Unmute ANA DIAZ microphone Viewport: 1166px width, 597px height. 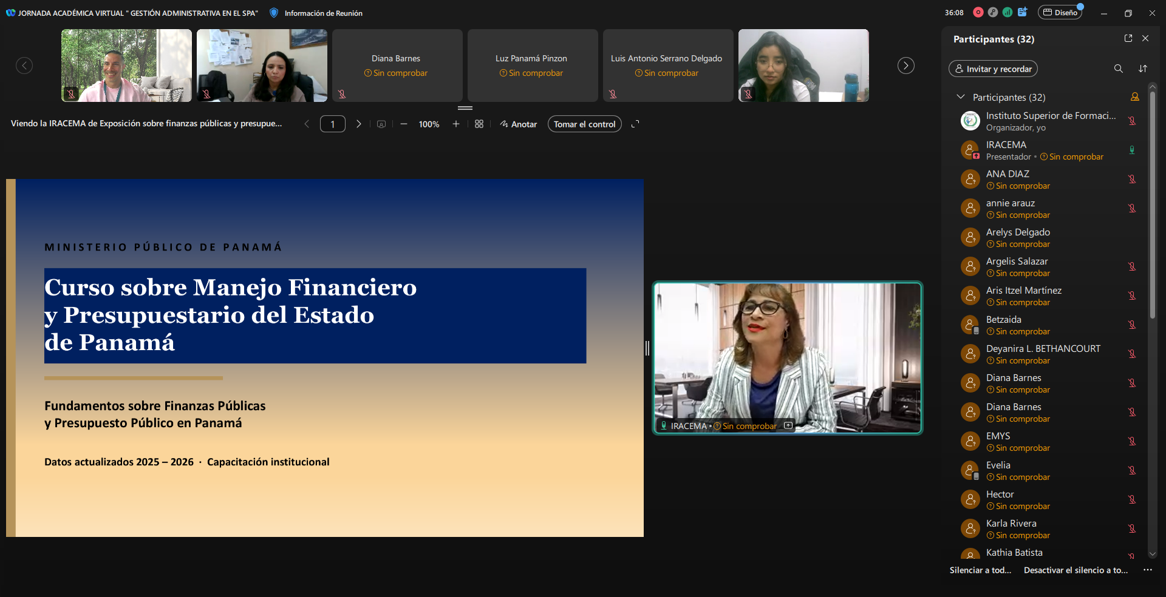point(1132,179)
